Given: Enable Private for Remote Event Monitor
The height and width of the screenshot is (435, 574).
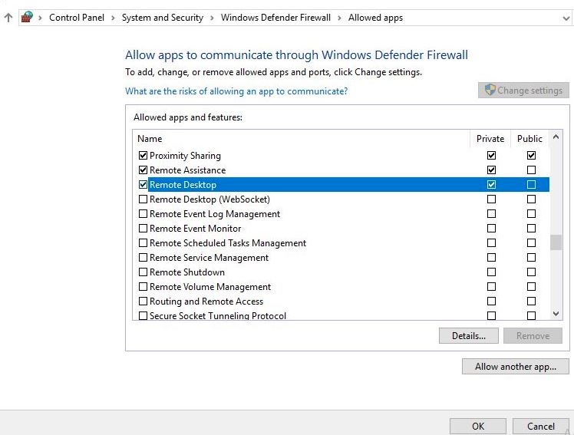Looking at the screenshot, I should pos(491,229).
